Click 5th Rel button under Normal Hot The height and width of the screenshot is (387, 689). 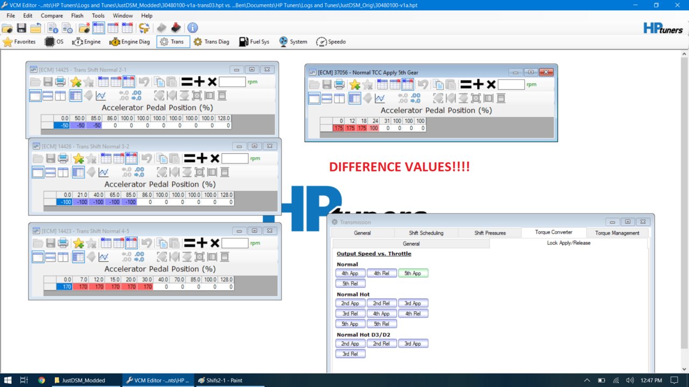pos(382,324)
